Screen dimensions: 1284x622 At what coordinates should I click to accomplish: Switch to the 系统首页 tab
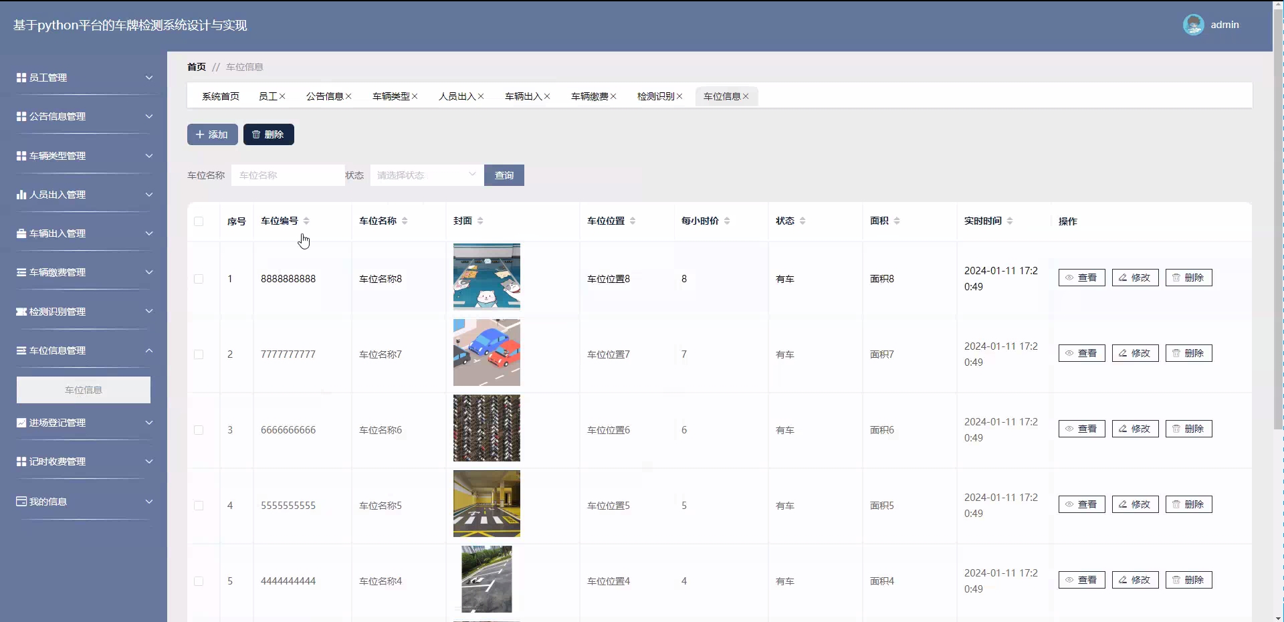221,96
